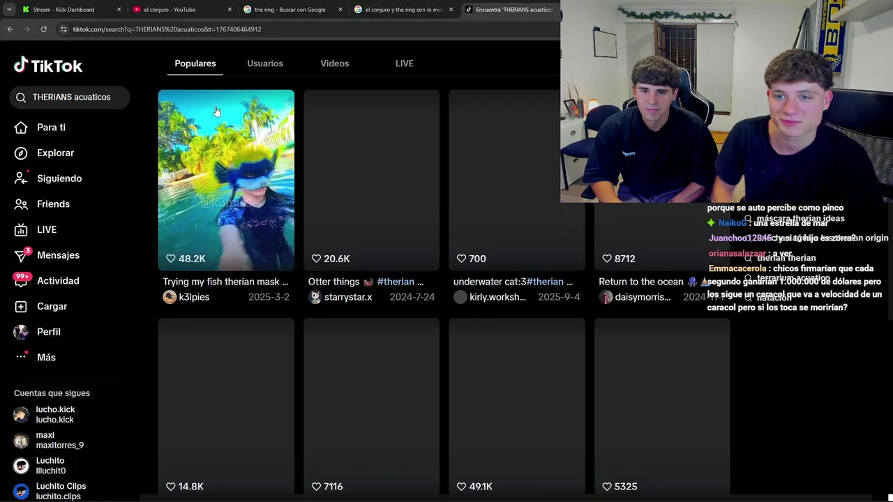Viewport: 893px width, 502px height.
Task: Close the the ring Google search tab
Action: pyautogui.click(x=340, y=10)
